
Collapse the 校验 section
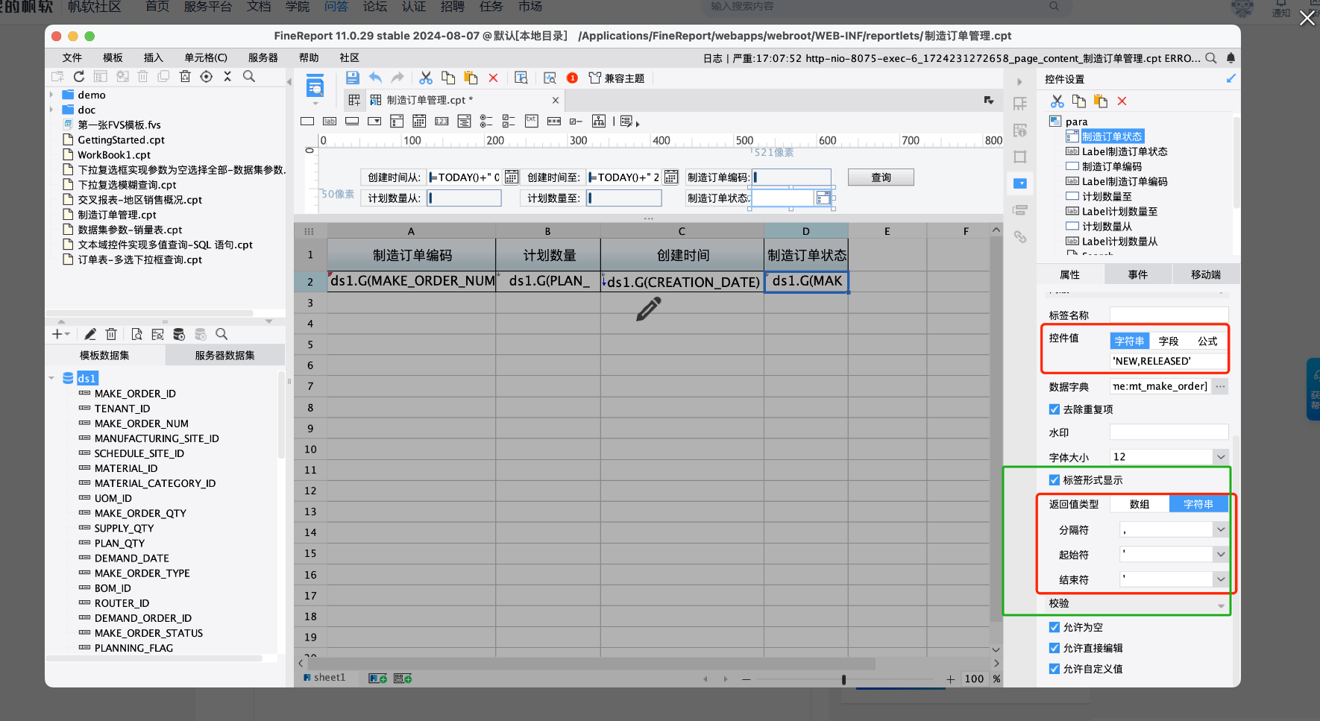(1221, 605)
